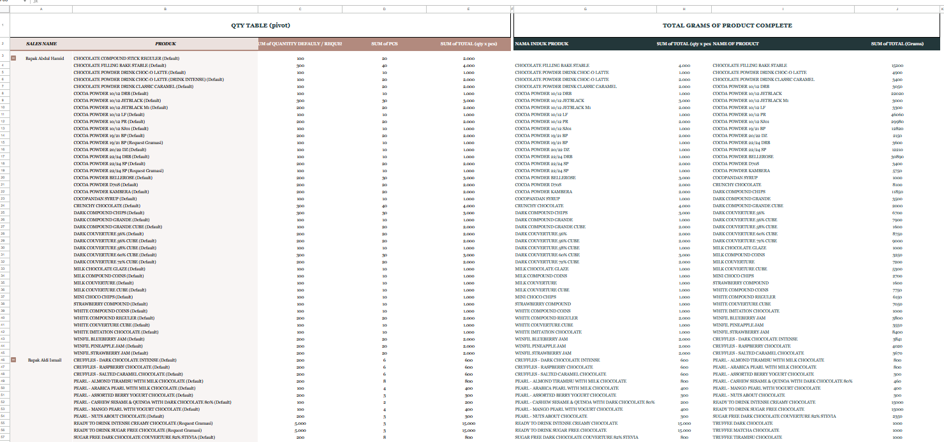The height and width of the screenshot is (442, 944).
Task: Select the SUM of TOTAL (Grams) header
Action: pos(897,44)
